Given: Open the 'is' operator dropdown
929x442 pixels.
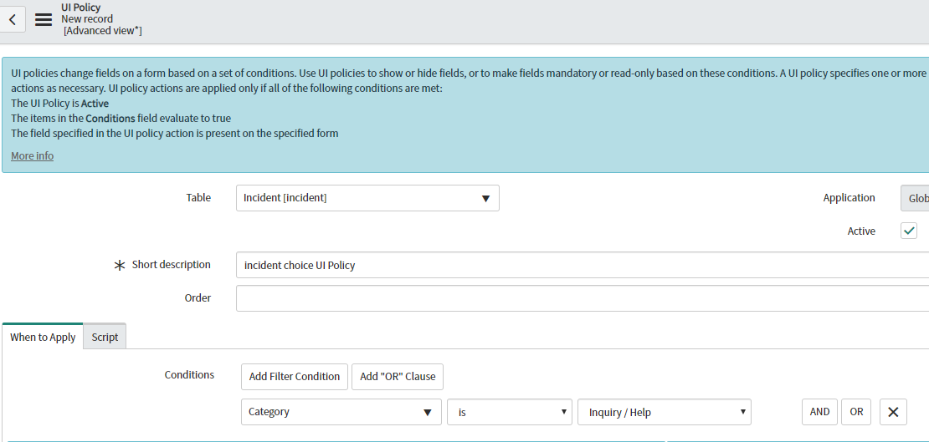Looking at the screenshot, I should (510, 412).
